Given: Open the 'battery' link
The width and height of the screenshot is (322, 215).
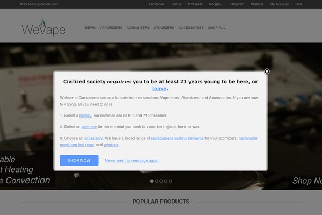Looking at the screenshot, I should click(85, 116).
